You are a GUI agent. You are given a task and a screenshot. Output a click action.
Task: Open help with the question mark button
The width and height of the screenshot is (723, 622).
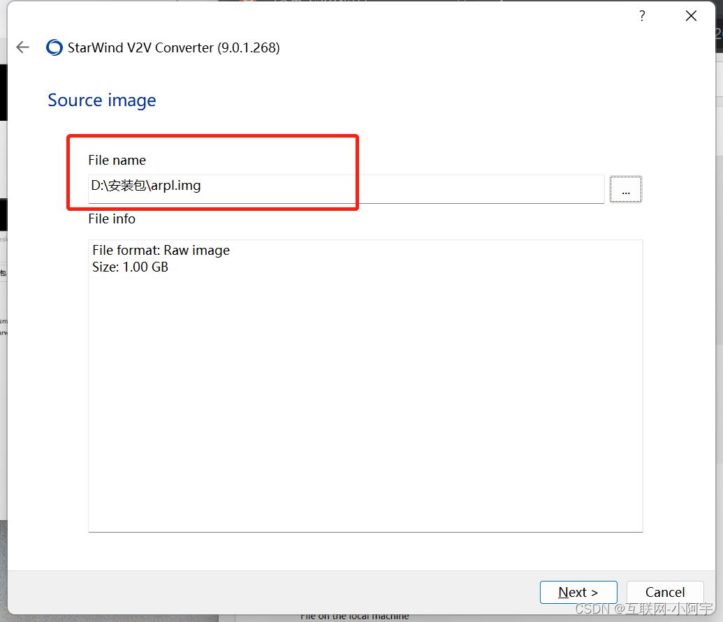[x=642, y=16]
